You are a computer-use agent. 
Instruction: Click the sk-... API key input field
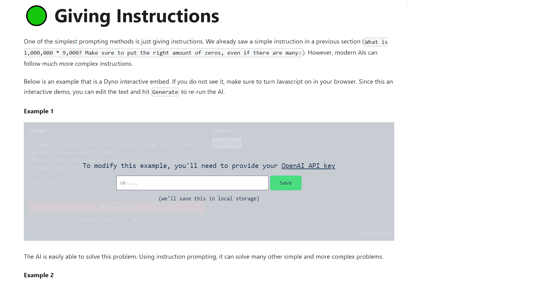(x=192, y=183)
